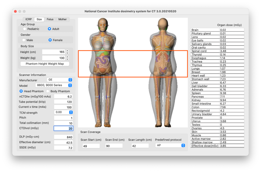Switch to the ICRP tab
Image resolution: width=261 pixels, height=172 pixels.
tap(29, 19)
